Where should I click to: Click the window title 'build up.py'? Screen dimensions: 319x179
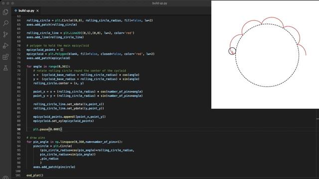(x=159, y=3)
